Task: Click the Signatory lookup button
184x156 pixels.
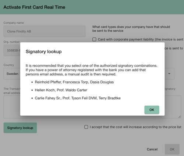Action: (20, 128)
